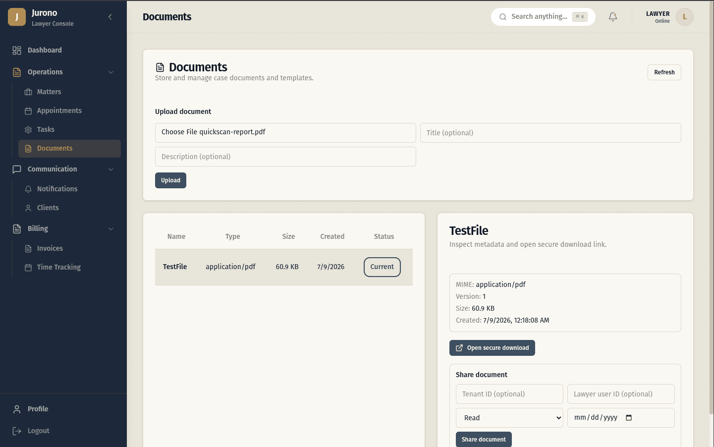
Task: Click the Size column header
Action: coord(288,236)
